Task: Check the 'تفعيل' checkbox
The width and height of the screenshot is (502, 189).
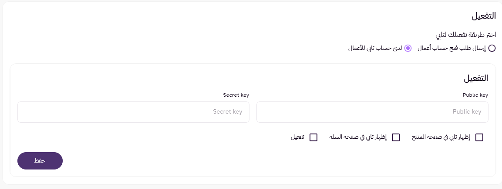Action: pyautogui.click(x=313, y=137)
